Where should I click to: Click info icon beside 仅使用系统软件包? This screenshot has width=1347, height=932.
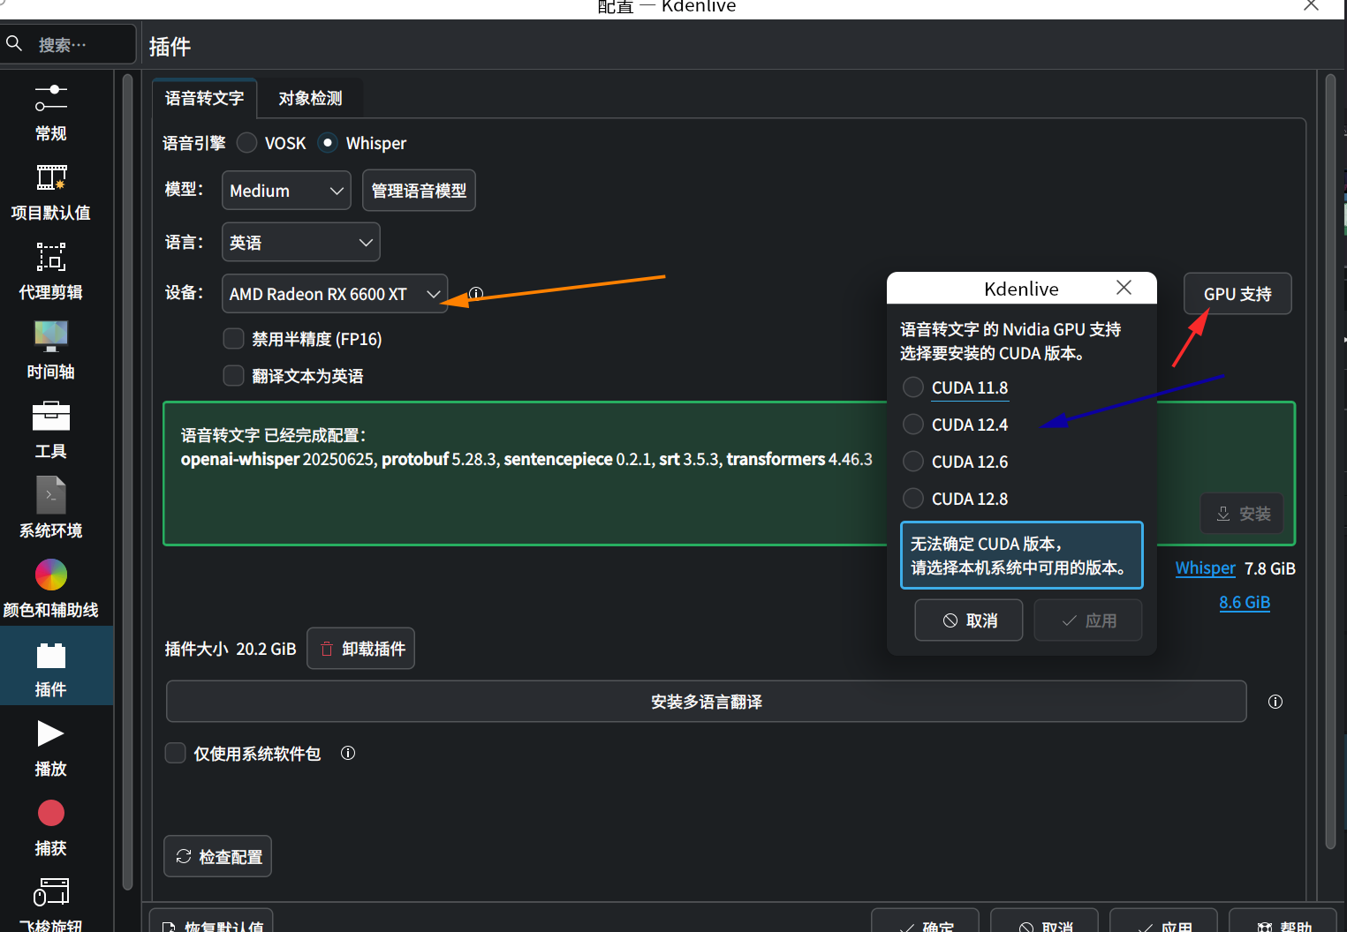pos(348,753)
